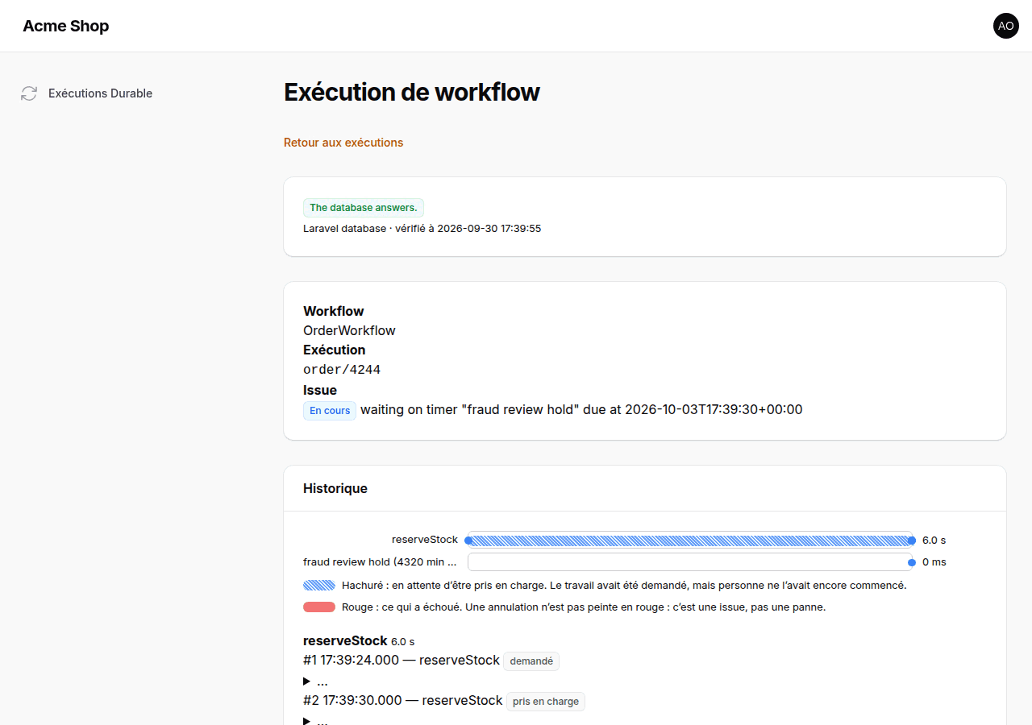The width and height of the screenshot is (1032, 725).
Task: Click the 'demandé' badge on event #1
Action: [531, 661]
